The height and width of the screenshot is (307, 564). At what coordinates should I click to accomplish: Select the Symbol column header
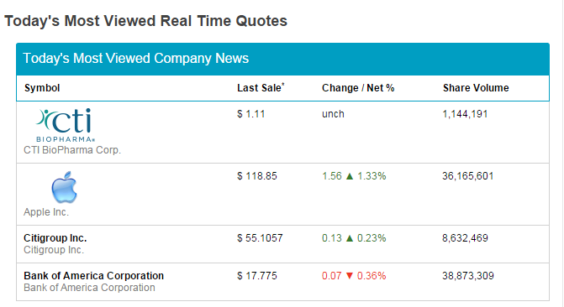tap(42, 88)
